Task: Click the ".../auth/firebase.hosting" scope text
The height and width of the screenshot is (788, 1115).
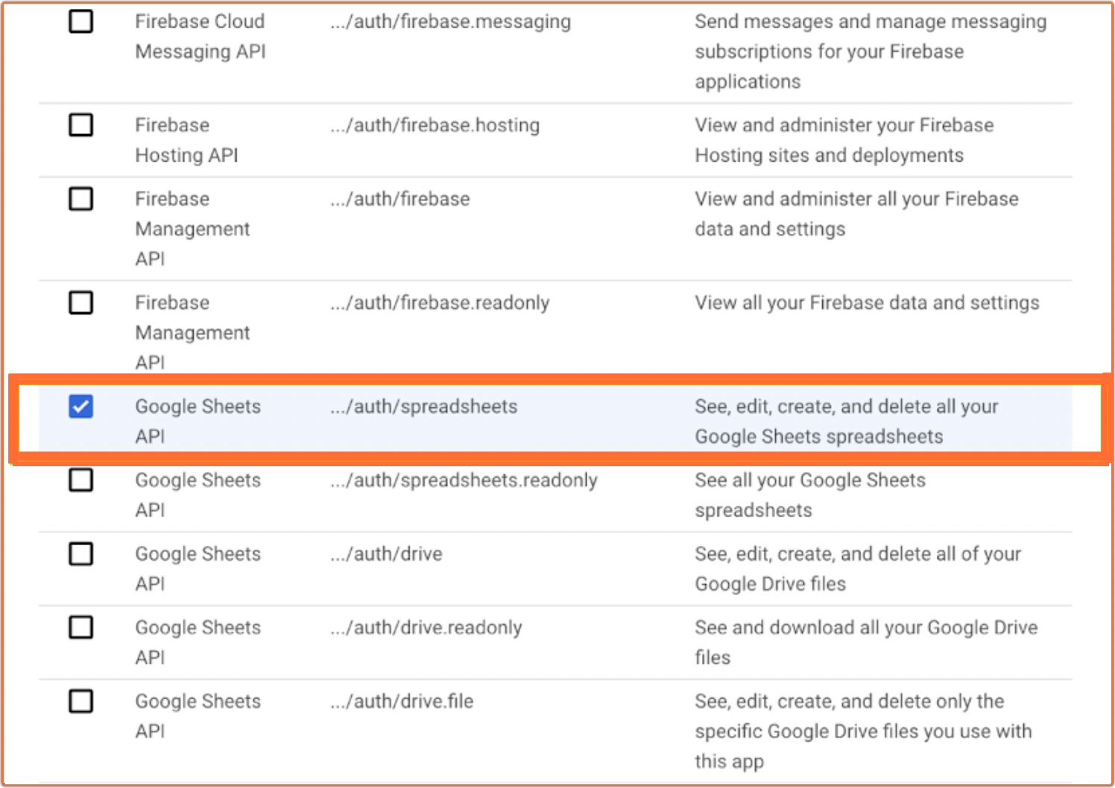Action: click(x=435, y=125)
